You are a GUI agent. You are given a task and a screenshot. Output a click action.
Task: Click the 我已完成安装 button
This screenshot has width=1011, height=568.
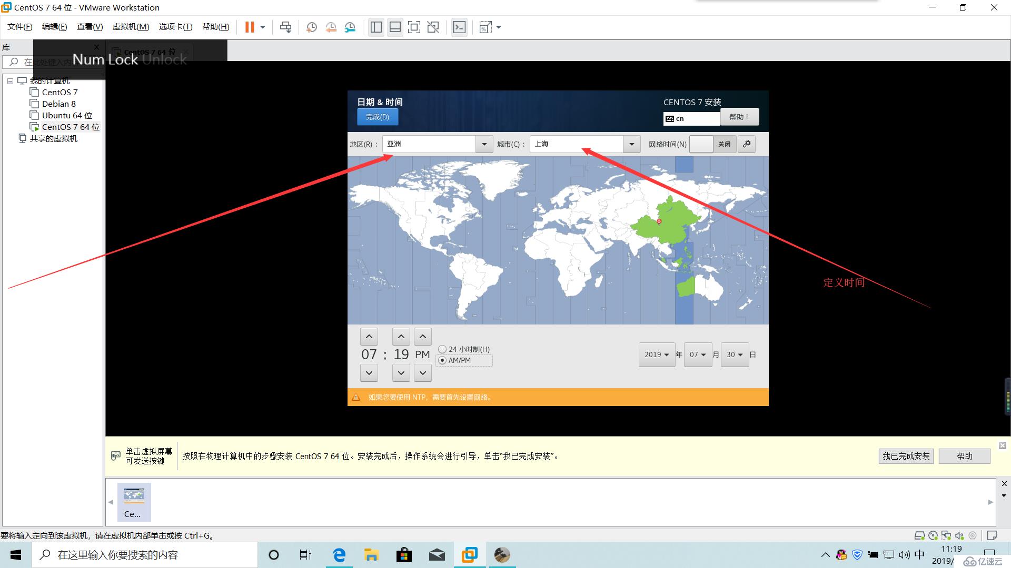coord(906,456)
